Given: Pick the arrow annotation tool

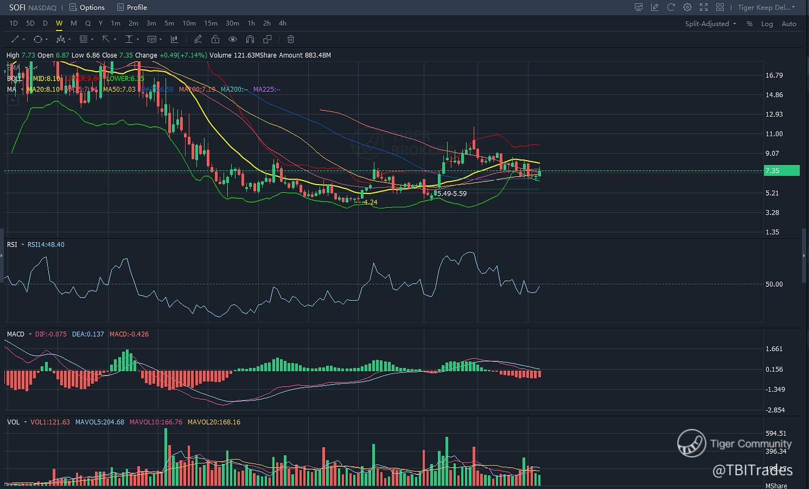Looking at the screenshot, I should point(106,39).
